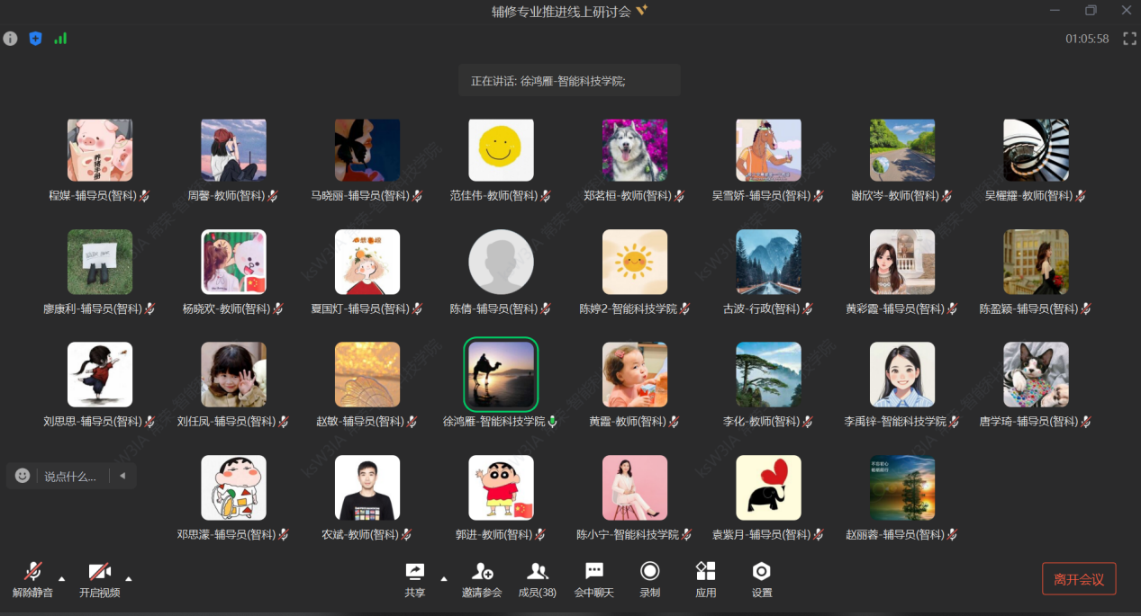The width and height of the screenshot is (1141, 616).
Task: Expand audio options arrow beside 解除静音
Action: [62, 578]
